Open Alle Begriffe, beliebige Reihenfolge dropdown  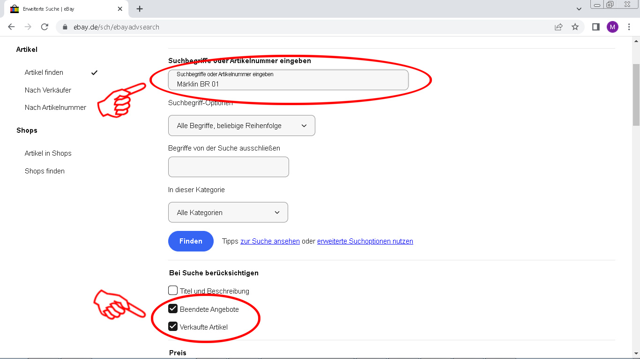click(241, 126)
